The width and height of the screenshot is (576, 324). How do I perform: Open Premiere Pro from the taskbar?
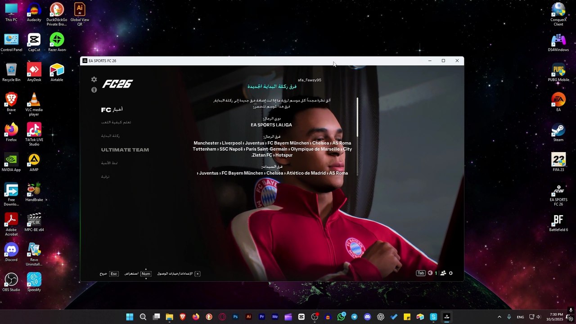pyautogui.click(x=261, y=317)
